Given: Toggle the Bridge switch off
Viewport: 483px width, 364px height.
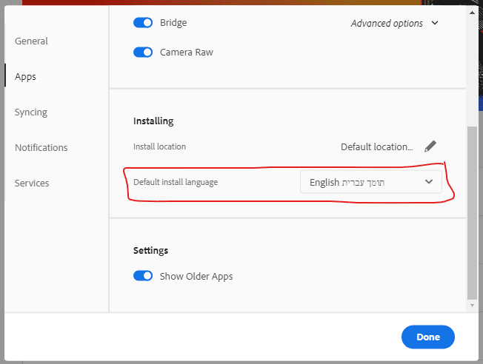Looking at the screenshot, I should pyautogui.click(x=143, y=23).
